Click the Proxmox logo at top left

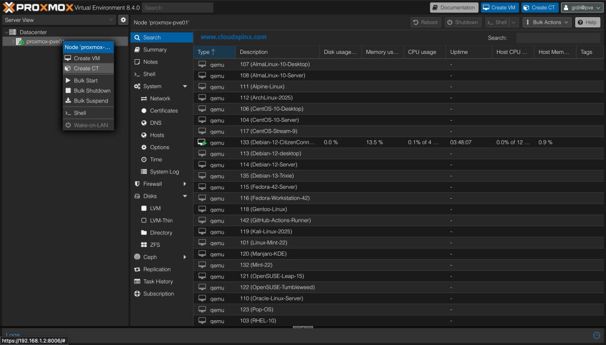(x=37, y=7)
